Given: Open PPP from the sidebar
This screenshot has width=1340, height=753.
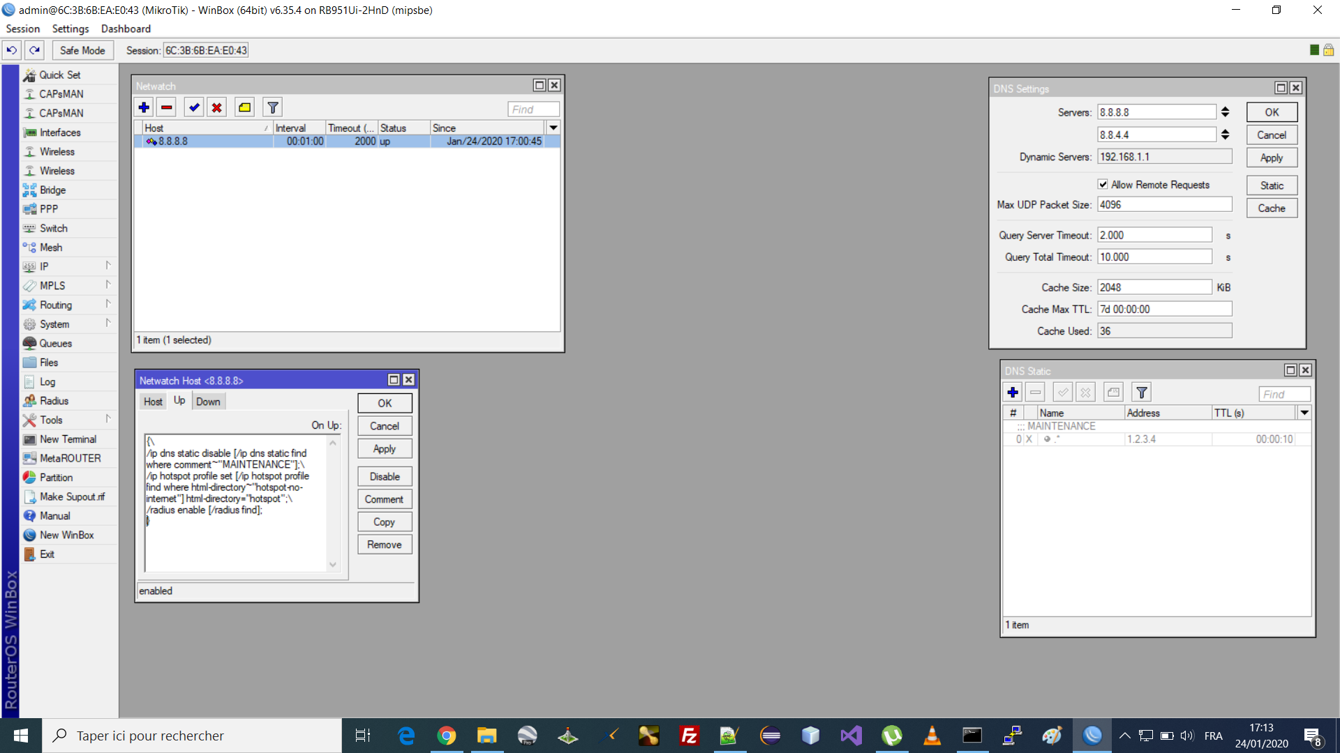Looking at the screenshot, I should click(49, 209).
